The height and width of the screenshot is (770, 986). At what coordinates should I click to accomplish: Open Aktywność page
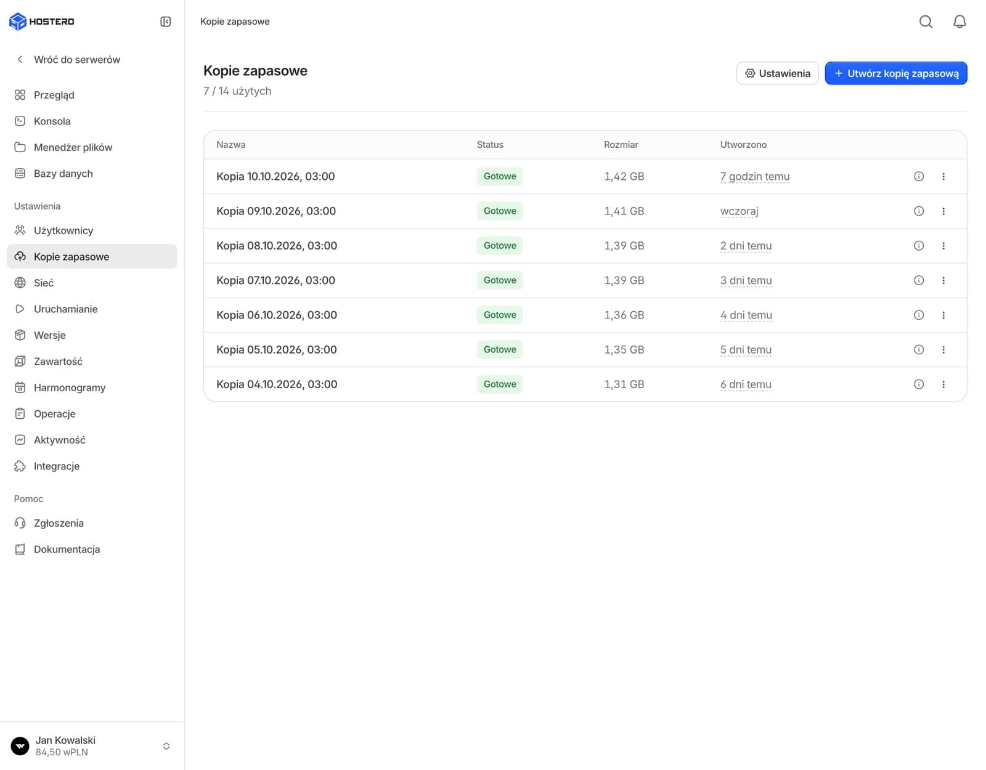click(x=92, y=440)
